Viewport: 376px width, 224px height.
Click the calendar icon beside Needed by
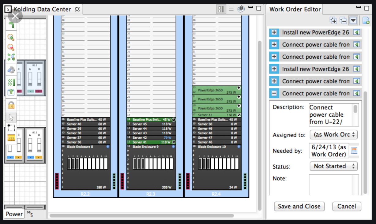click(354, 151)
